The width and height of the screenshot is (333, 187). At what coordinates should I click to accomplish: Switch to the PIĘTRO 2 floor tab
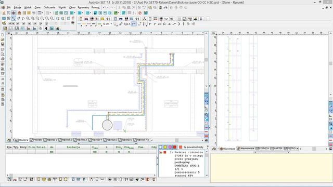[66, 140]
